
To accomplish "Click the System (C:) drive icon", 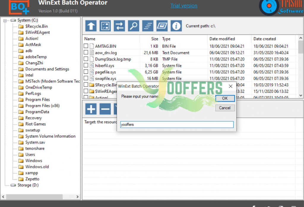I will [x=13, y=20].
